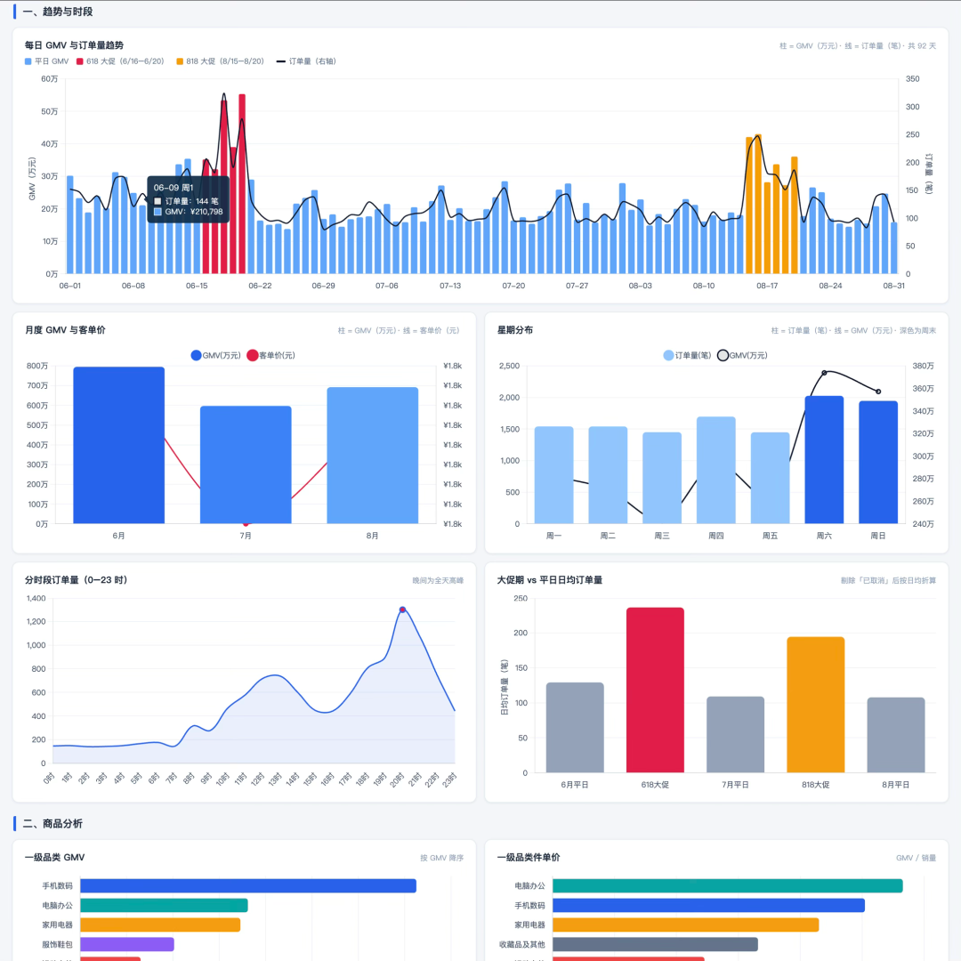
Task: Toggle 客单价(元) legend in the monthly chart
Action: [271, 355]
